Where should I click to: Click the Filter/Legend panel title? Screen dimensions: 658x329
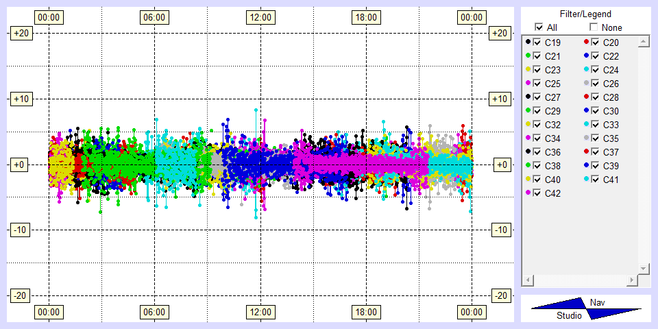(585, 14)
